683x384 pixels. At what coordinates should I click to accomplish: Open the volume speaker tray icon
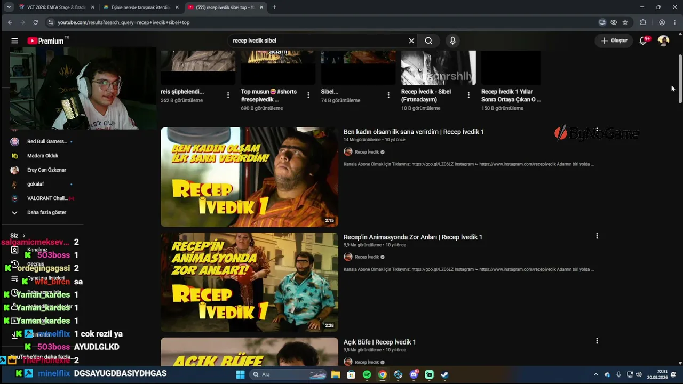(639, 374)
